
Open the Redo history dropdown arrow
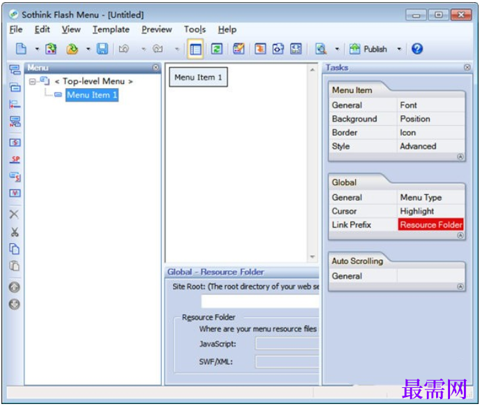177,49
